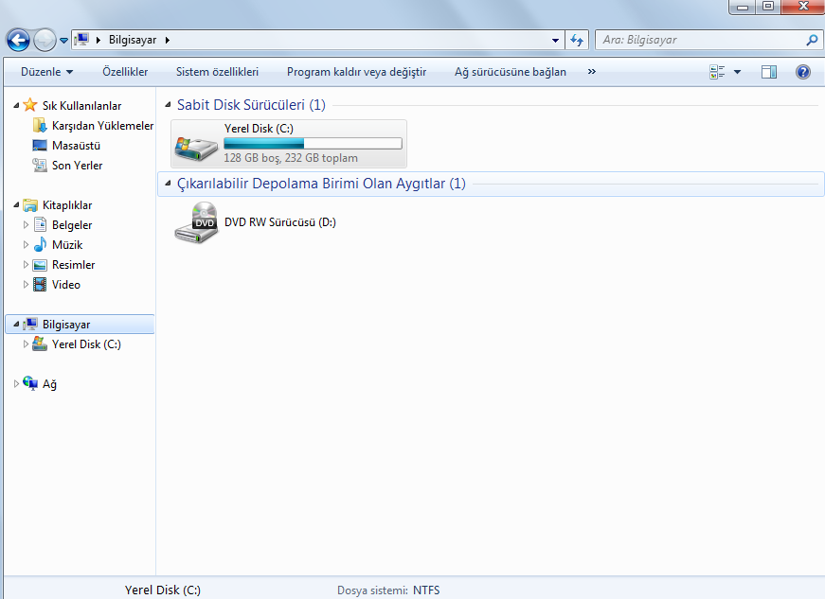The width and height of the screenshot is (825, 599).
Task: Click the computer icon in address bar
Action: point(81,40)
